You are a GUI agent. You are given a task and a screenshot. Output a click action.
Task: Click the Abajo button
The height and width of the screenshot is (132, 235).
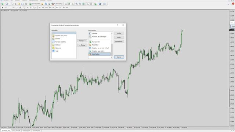coord(119,37)
